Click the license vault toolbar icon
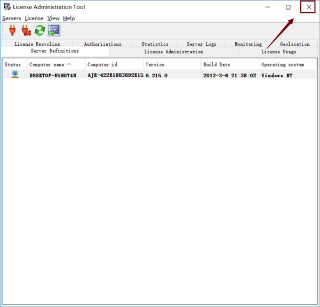Screen dimensions: 320x307 [54, 30]
